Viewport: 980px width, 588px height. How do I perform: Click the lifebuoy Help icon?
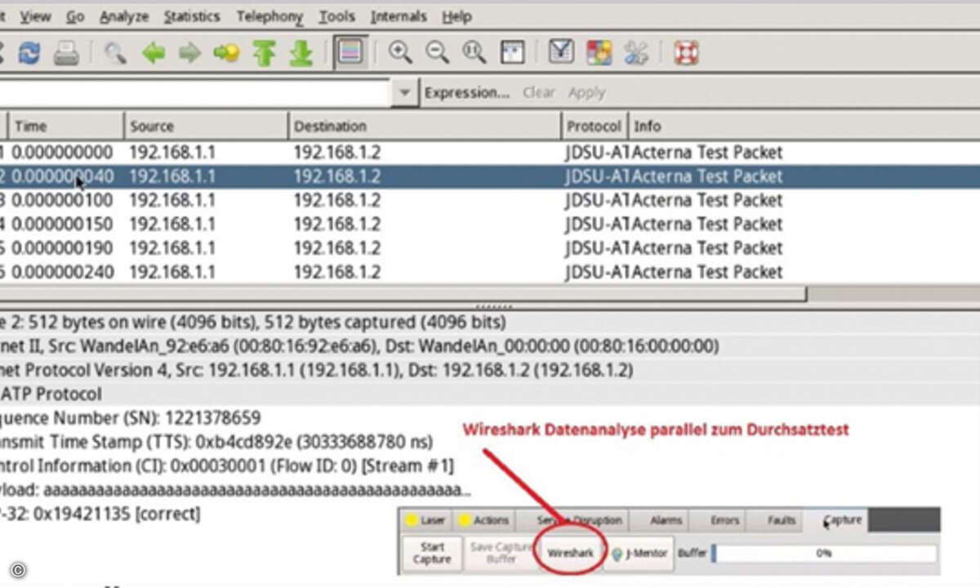[x=686, y=54]
